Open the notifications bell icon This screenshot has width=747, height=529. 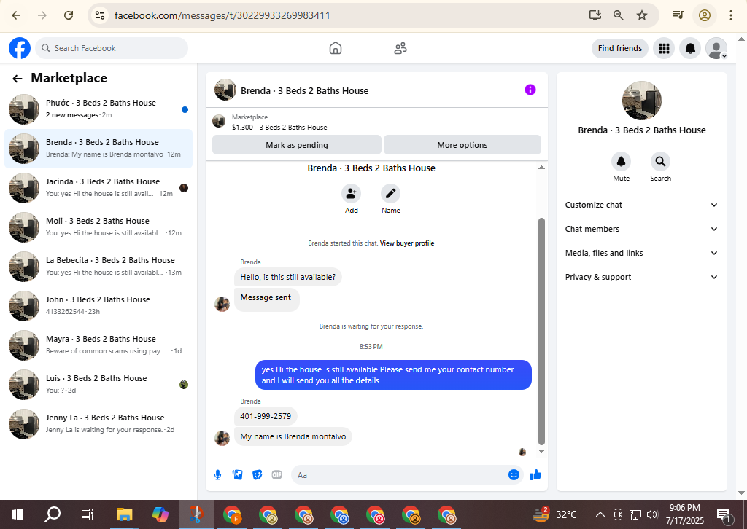pos(690,48)
